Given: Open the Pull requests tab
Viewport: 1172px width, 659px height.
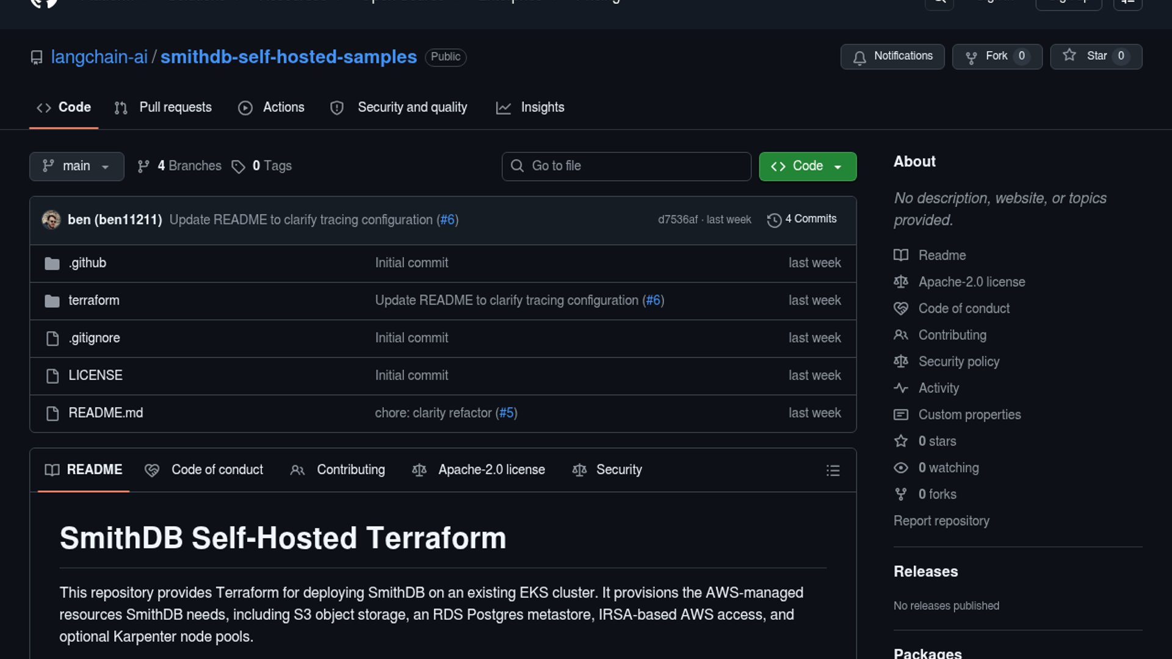Looking at the screenshot, I should pyautogui.click(x=163, y=107).
